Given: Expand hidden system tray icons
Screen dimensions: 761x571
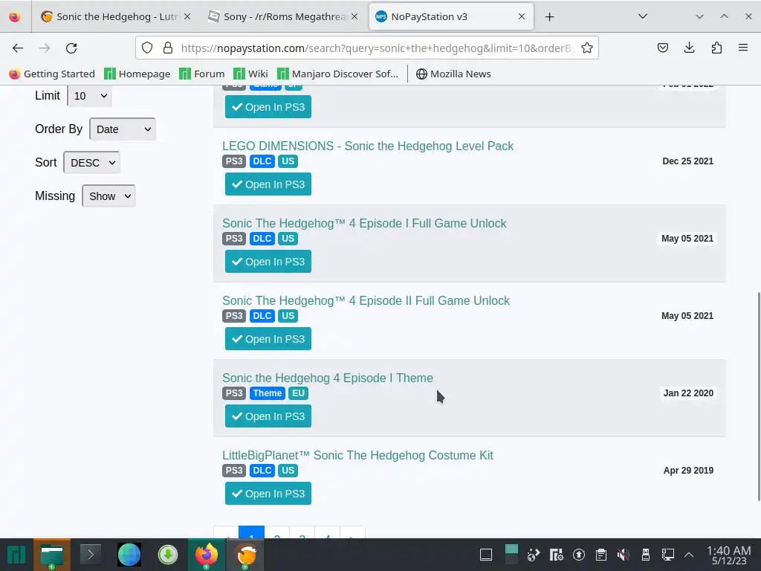Looking at the screenshot, I should click(x=689, y=555).
